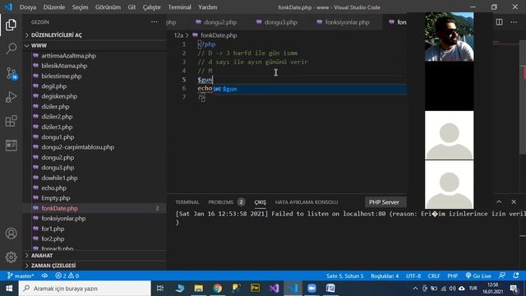Open Run and Debug view
The height and width of the screenshot is (296, 526).
pos(11,97)
